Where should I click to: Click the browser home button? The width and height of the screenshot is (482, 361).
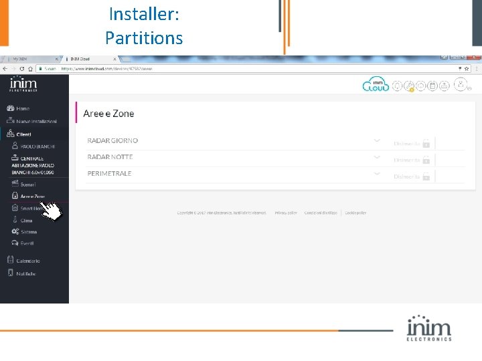point(30,69)
